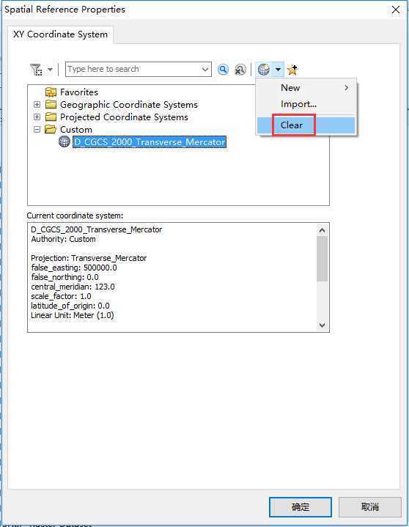
Task: Click the Linear Unit: Meter (1.0) line
Action: tap(73, 315)
